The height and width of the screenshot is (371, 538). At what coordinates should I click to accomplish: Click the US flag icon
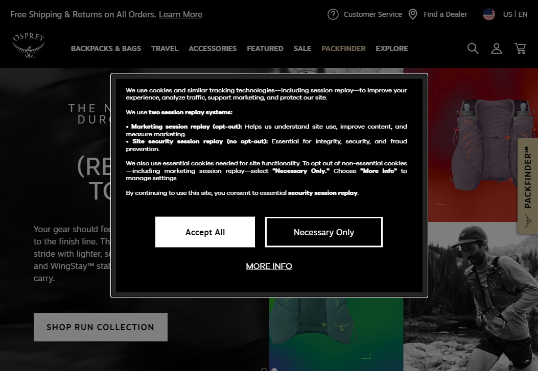click(488, 14)
